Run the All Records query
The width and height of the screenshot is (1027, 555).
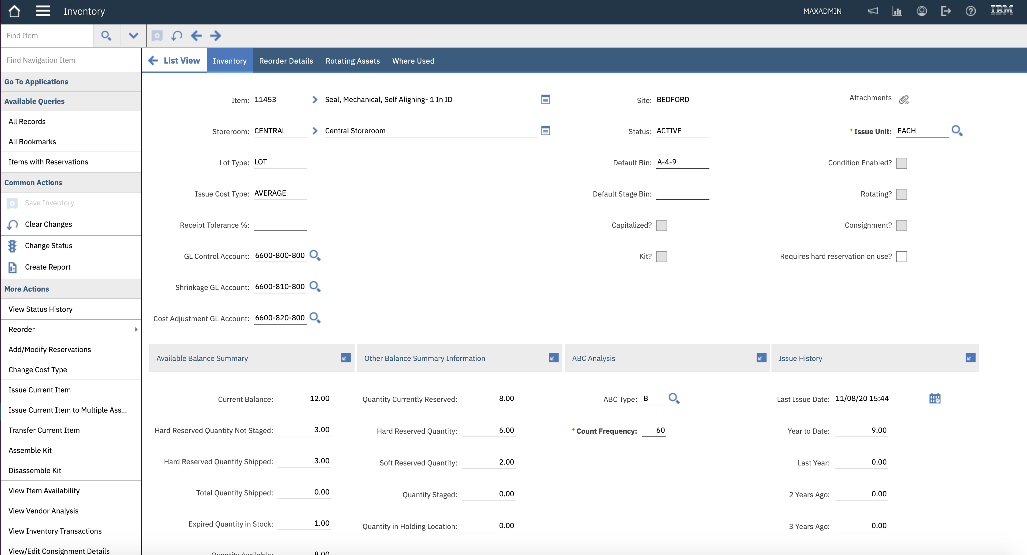tap(27, 121)
